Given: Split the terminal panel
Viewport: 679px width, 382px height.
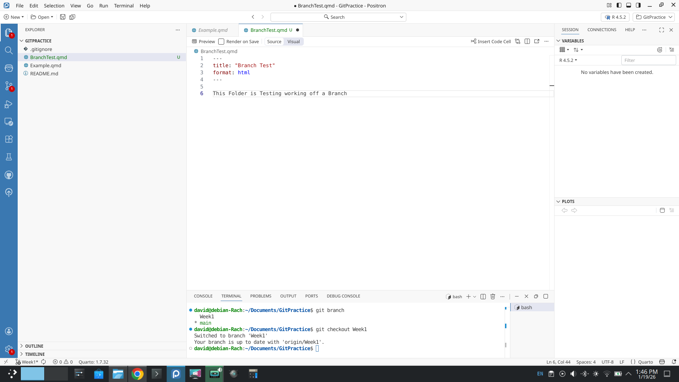Looking at the screenshot, I should [483, 296].
